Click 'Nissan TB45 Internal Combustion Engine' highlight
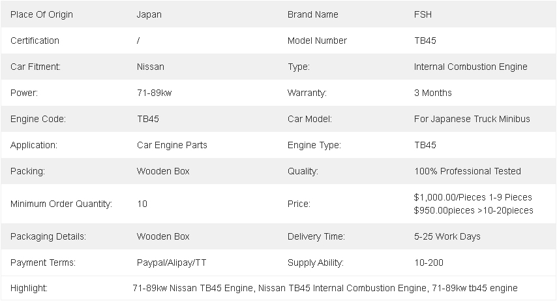This screenshot has width=557, height=301. point(342,288)
